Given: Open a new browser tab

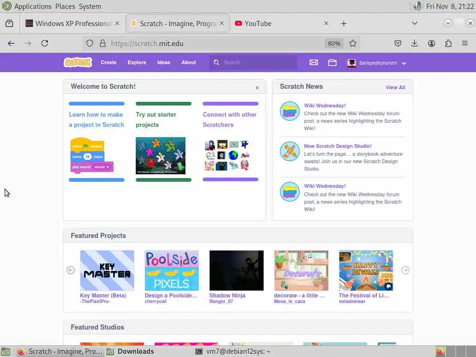Looking at the screenshot, I should [x=344, y=23].
